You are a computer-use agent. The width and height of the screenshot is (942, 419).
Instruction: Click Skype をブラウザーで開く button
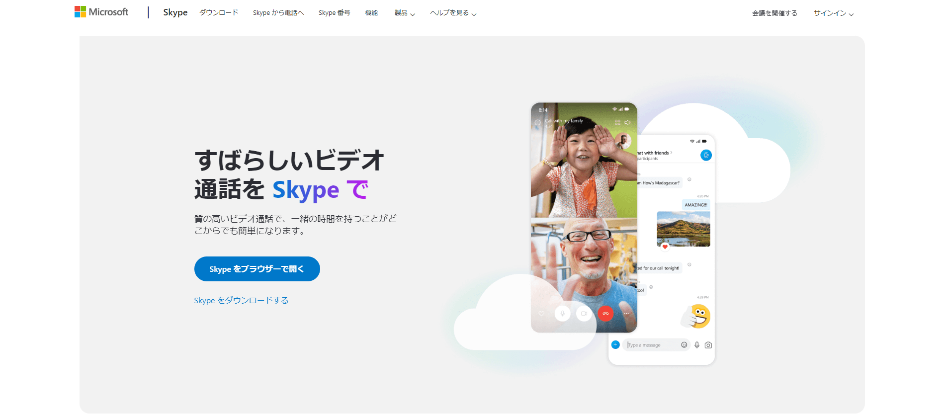pyautogui.click(x=257, y=269)
